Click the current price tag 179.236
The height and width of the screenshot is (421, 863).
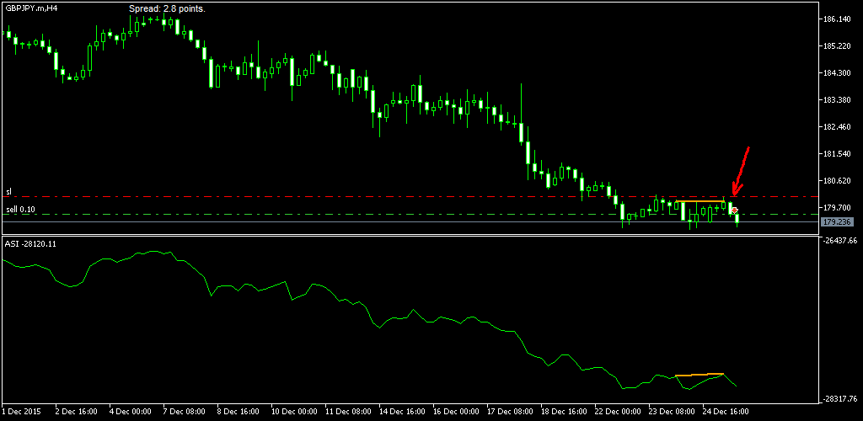[x=836, y=222]
